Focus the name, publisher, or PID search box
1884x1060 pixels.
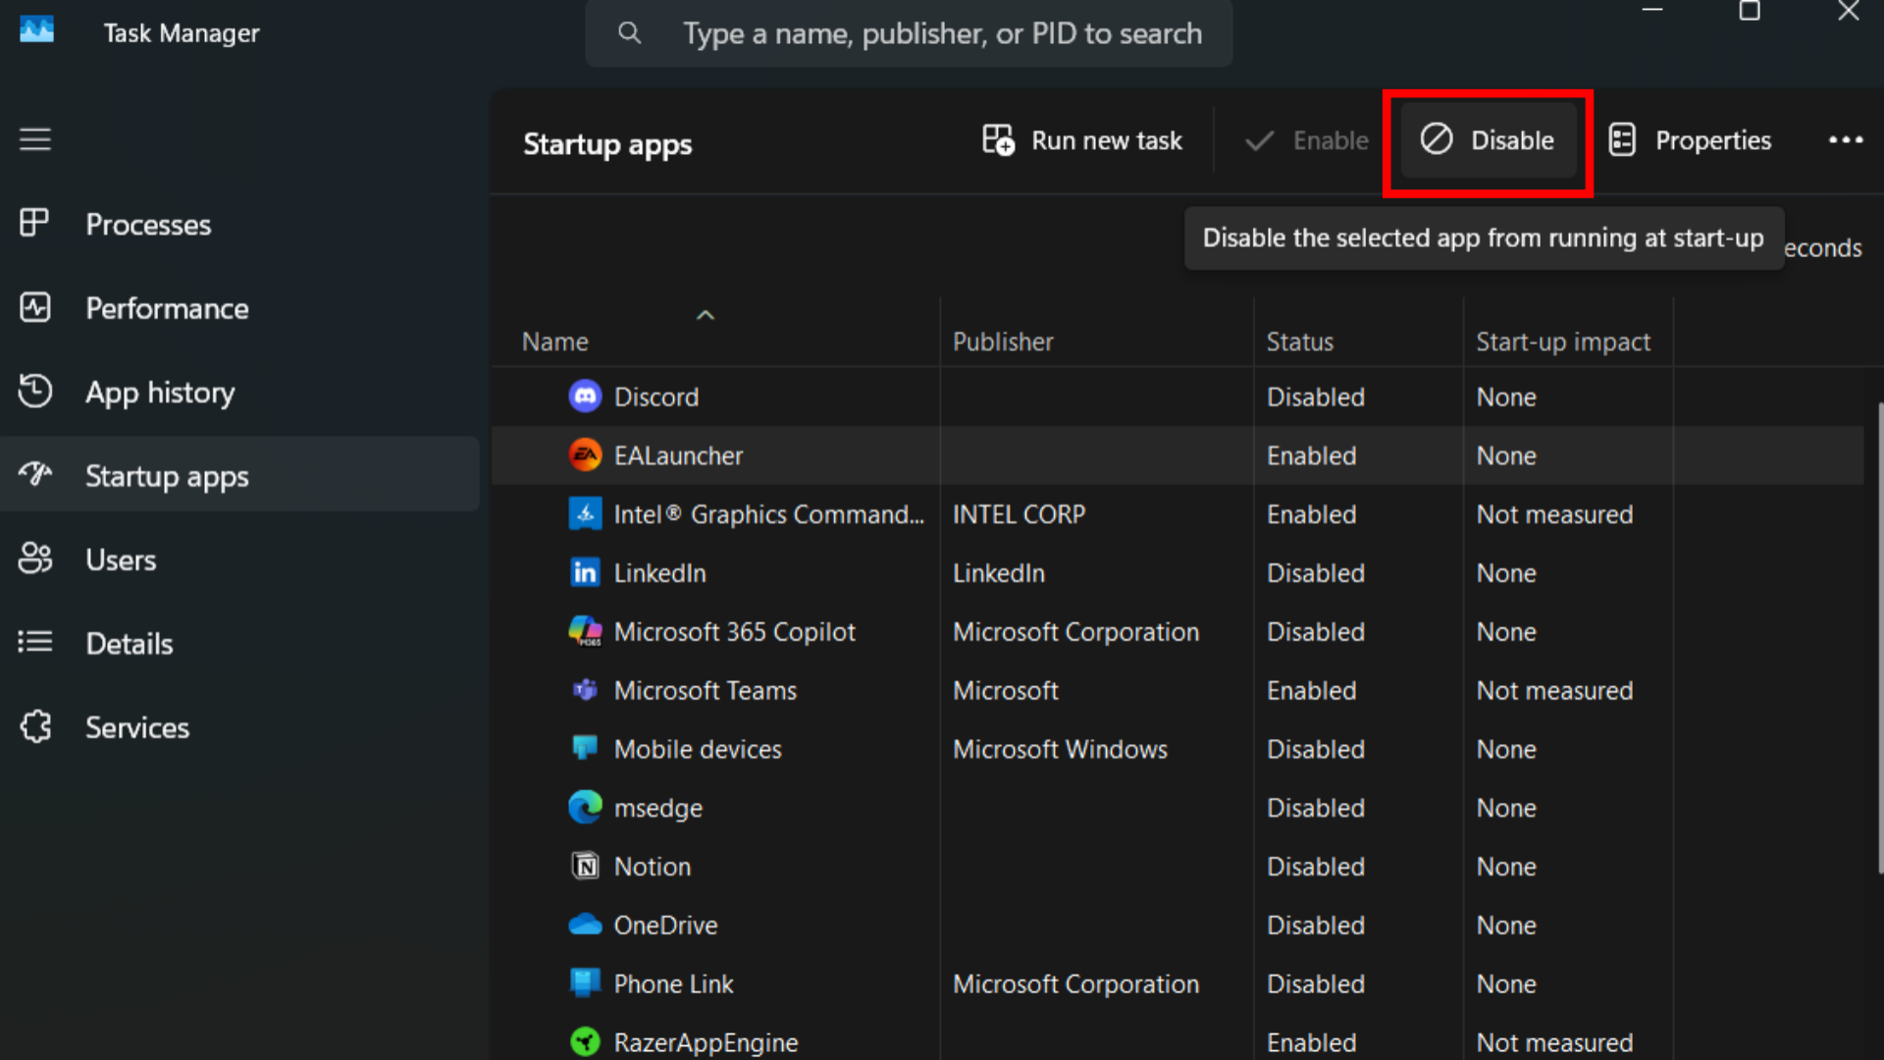[909, 33]
